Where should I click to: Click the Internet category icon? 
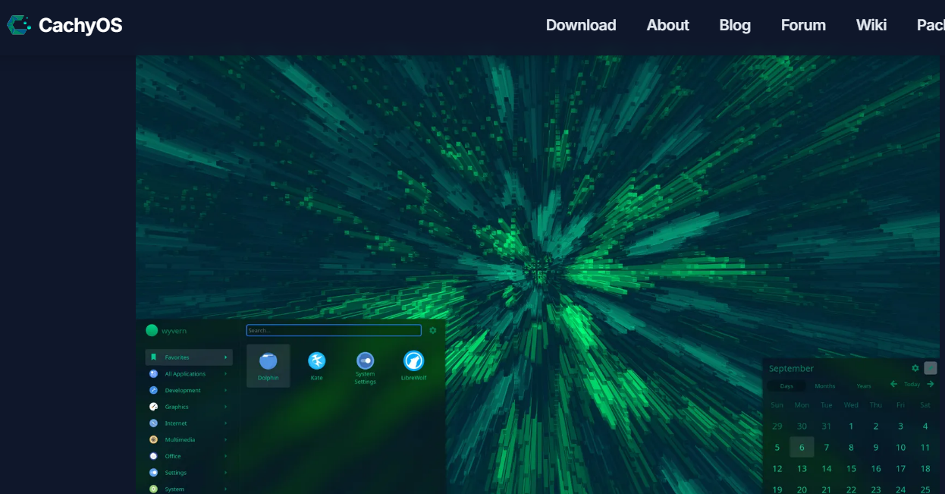[153, 423]
